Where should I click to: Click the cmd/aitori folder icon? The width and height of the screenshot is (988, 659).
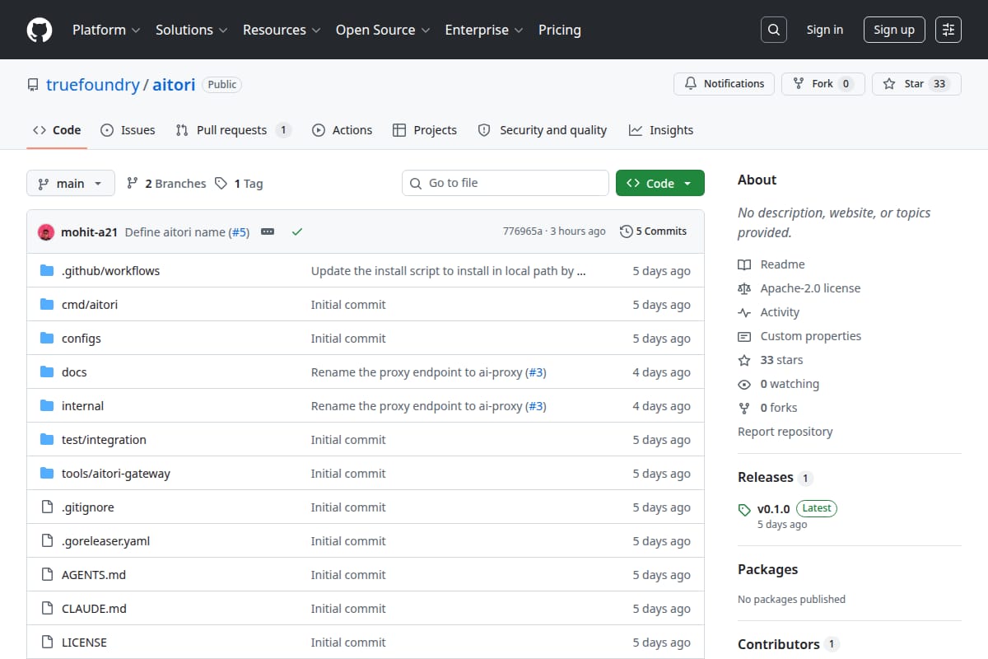click(47, 305)
